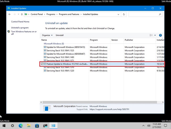
Task: Sort by the Publisher column header
Action: point(140,40)
